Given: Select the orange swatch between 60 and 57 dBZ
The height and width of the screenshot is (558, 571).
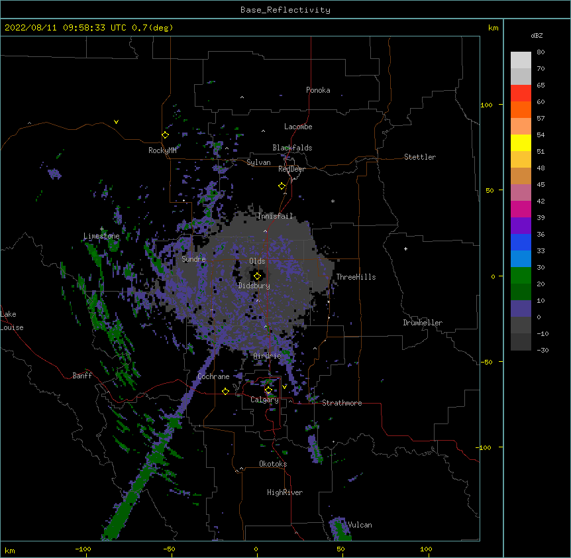Looking at the screenshot, I should (x=521, y=109).
